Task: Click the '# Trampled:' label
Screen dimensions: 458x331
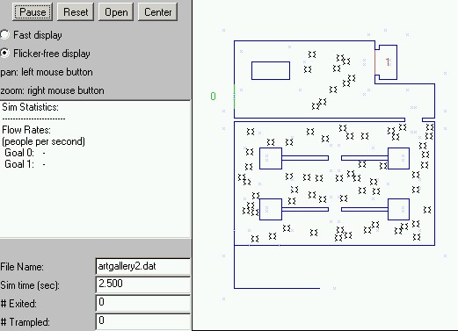Action: tap(25, 322)
